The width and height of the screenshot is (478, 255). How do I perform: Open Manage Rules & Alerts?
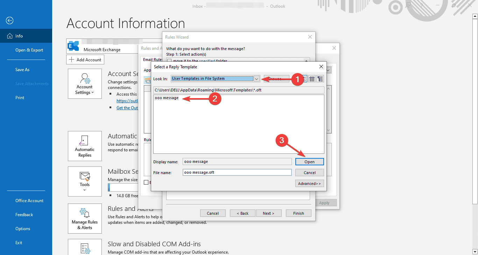[85, 219]
